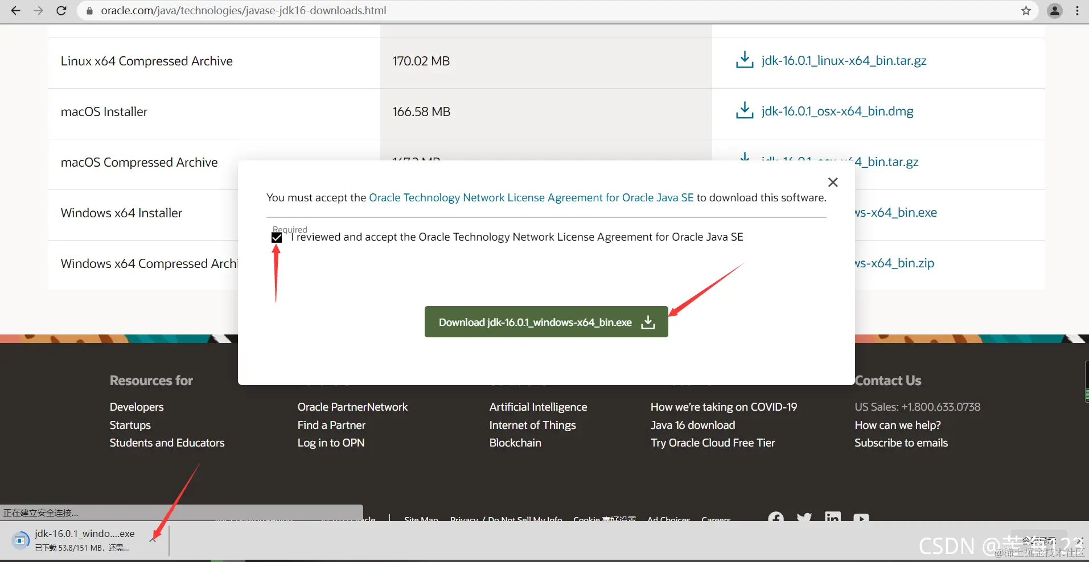Select the Log in to OPN link
This screenshot has height=562, width=1089.
coord(331,443)
